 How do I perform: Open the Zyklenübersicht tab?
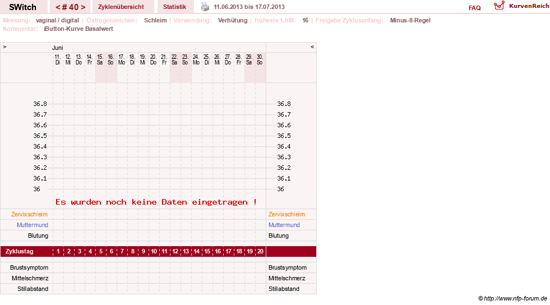121,7
